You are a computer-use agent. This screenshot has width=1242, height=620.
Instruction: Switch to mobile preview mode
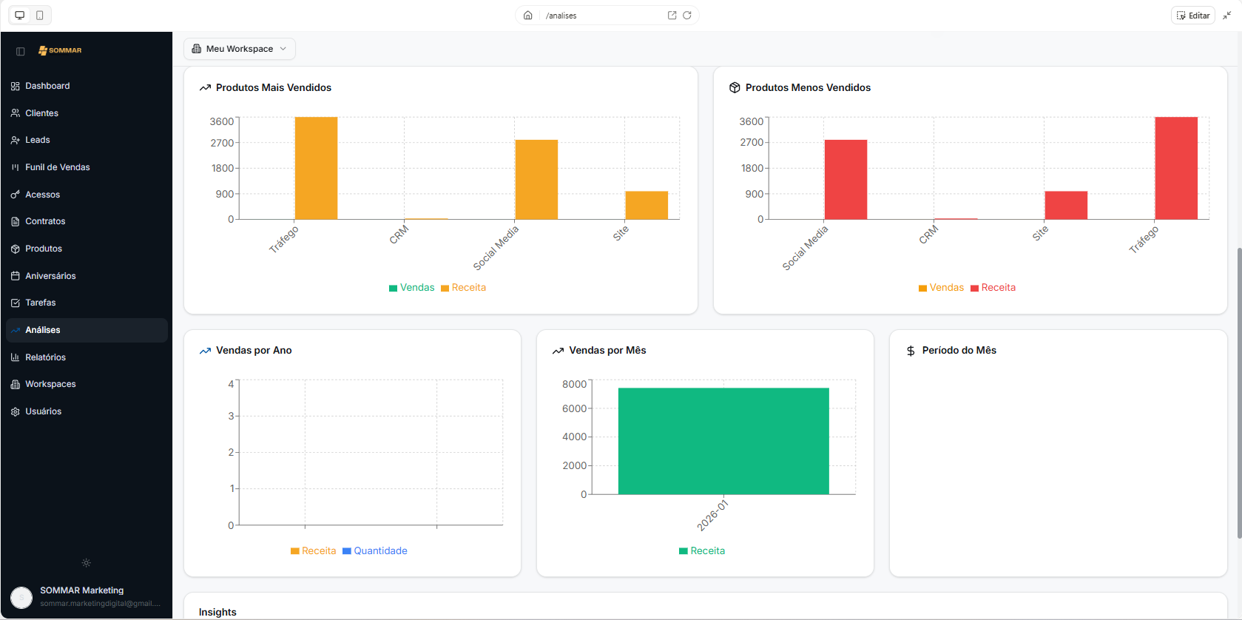click(40, 16)
